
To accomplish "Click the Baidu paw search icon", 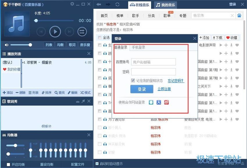I will (239, 16).
